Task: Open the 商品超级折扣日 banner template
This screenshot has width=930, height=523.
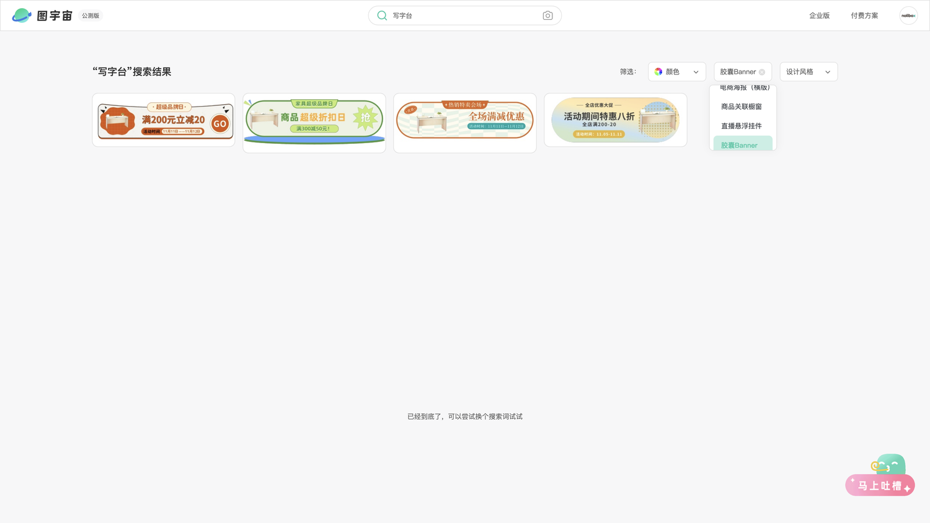Action: tap(314, 123)
